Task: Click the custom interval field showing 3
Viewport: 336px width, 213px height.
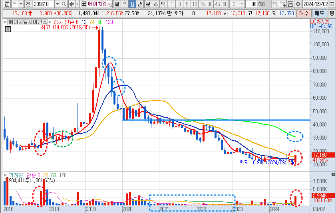Action: 234,4
